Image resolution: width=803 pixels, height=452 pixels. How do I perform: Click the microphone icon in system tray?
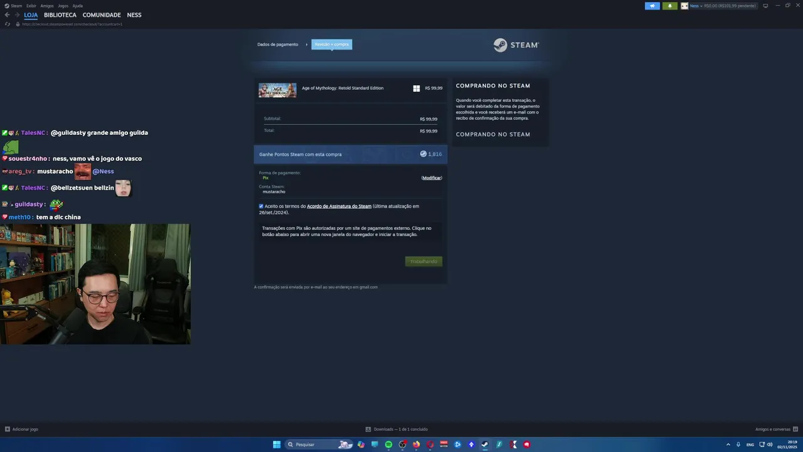coord(738,444)
